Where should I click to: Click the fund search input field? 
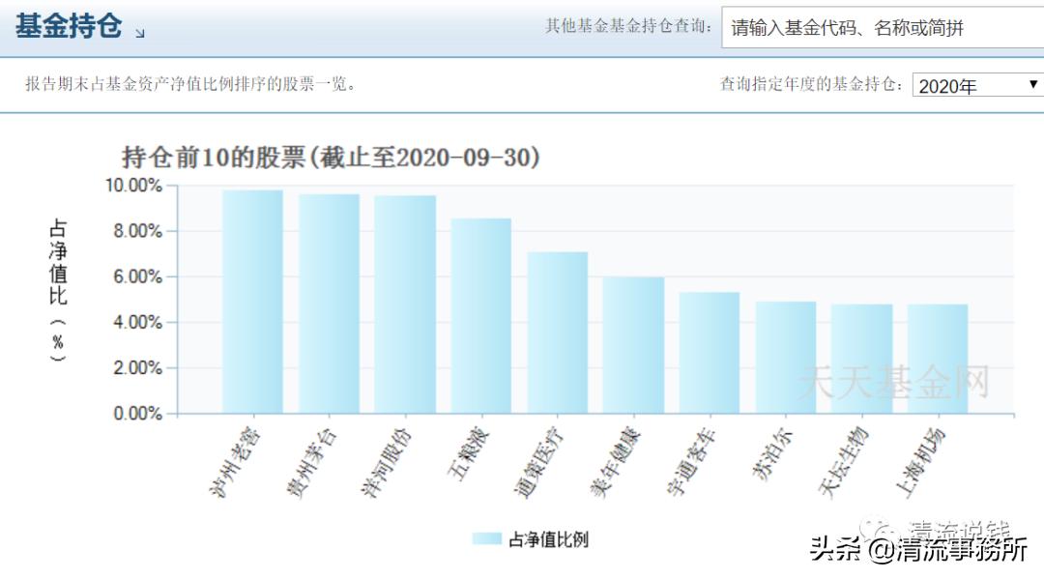878,29
